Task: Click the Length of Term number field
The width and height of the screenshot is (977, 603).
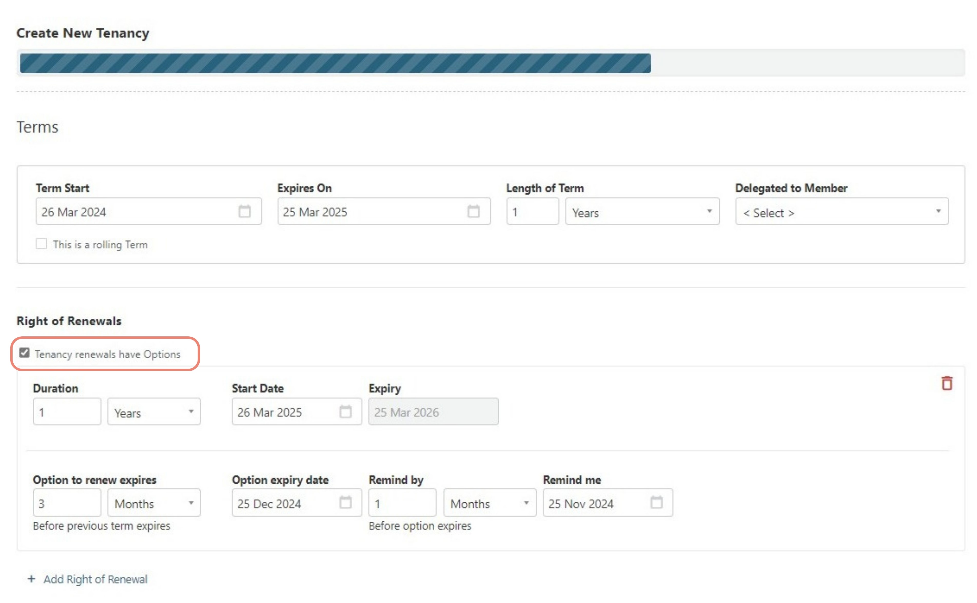Action: (533, 211)
